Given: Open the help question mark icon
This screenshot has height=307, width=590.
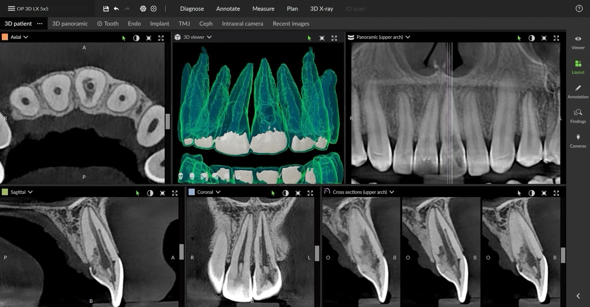Looking at the screenshot, I should 579,9.
